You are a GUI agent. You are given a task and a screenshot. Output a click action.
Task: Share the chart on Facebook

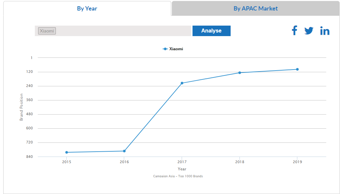294,31
